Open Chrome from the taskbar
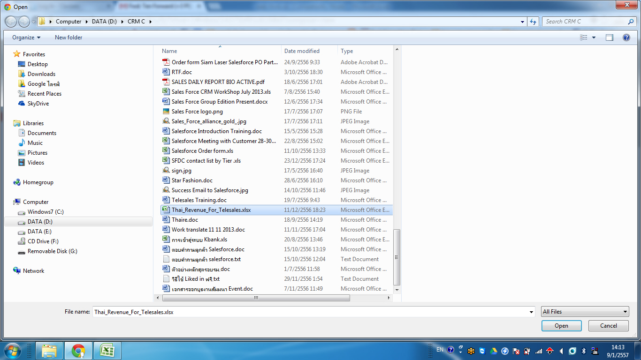The width and height of the screenshot is (641, 360). point(78,351)
